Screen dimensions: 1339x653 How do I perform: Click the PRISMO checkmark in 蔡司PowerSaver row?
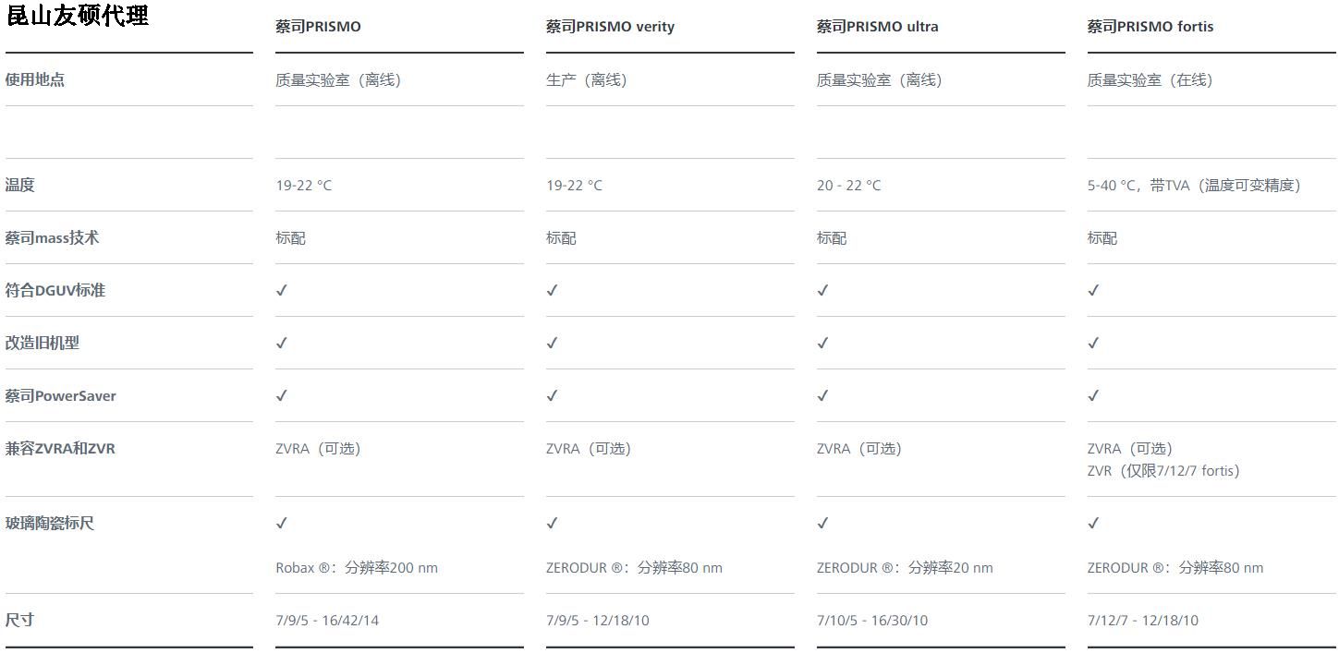pyautogui.click(x=282, y=395)
